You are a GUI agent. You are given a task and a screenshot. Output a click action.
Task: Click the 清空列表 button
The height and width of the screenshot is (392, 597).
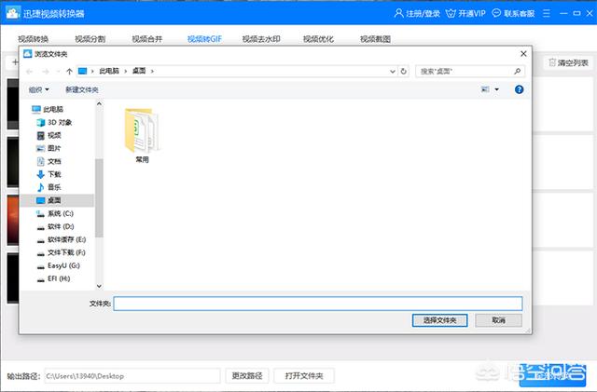(x=568, y=62)
